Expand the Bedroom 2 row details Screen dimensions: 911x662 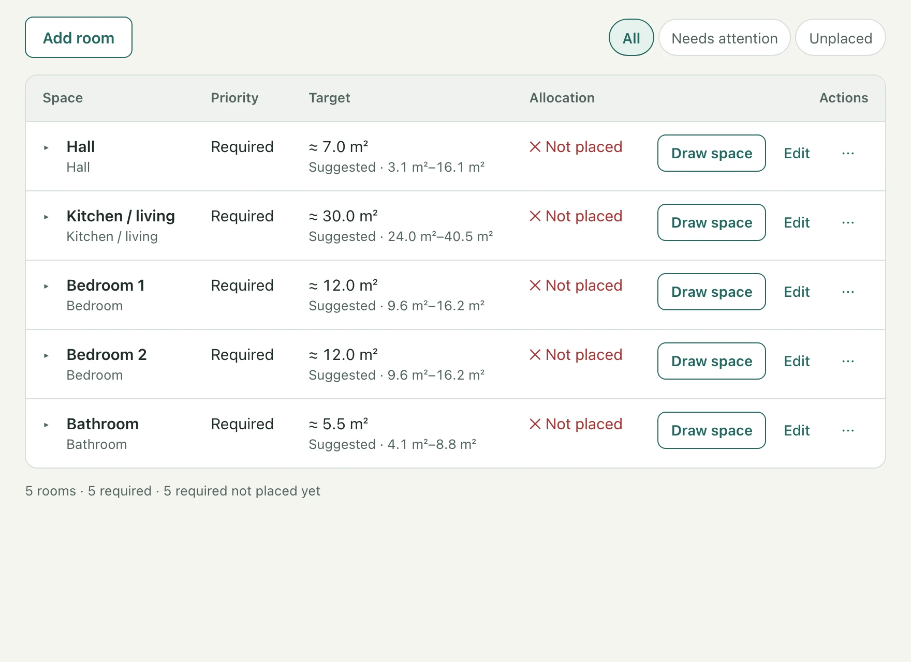(46, 356)
